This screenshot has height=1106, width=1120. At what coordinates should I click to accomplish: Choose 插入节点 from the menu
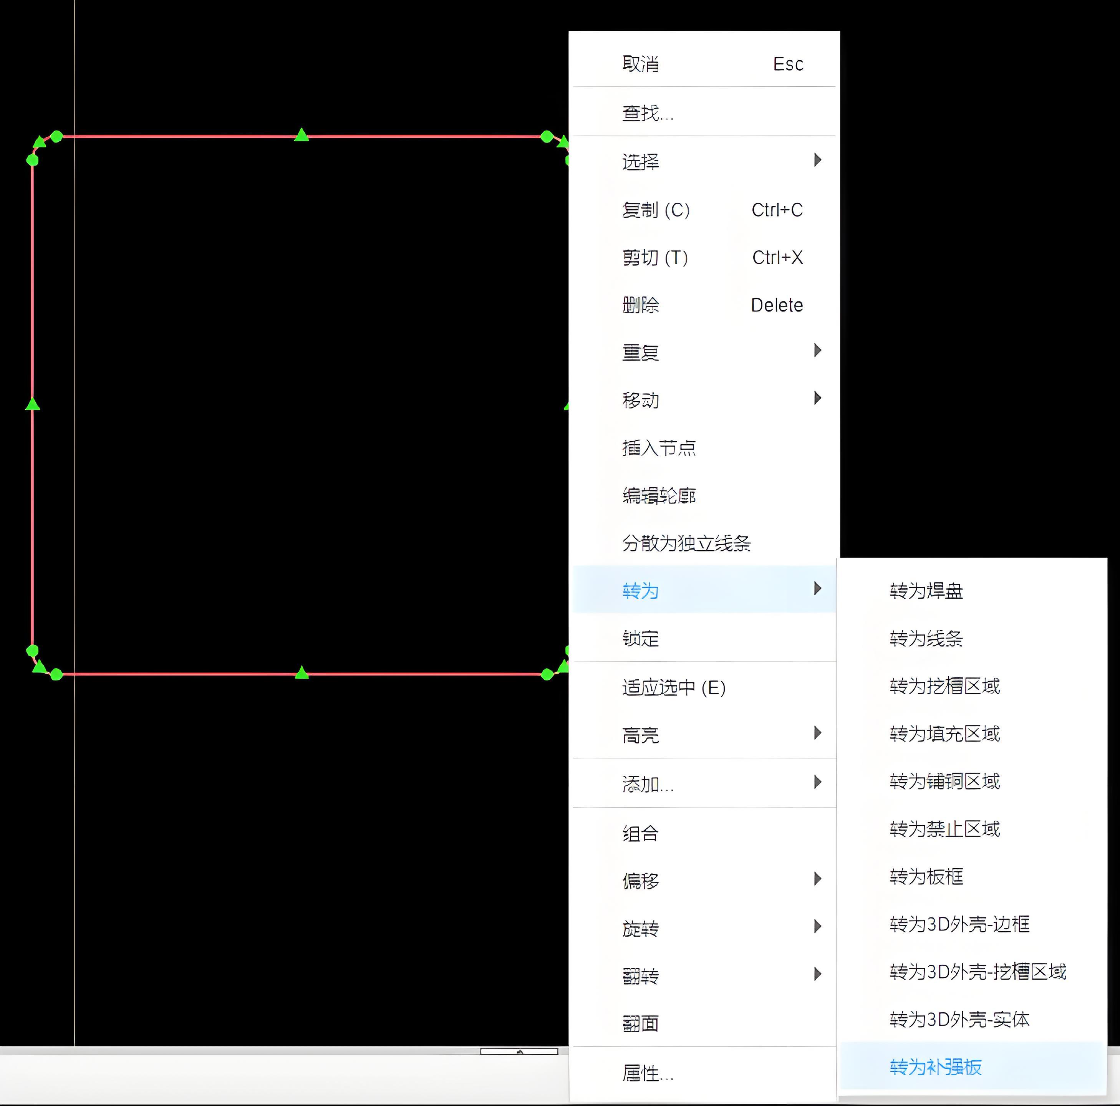(x=659, y=447)
